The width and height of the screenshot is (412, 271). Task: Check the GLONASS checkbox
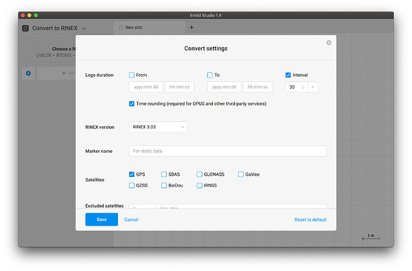[199, 174]
